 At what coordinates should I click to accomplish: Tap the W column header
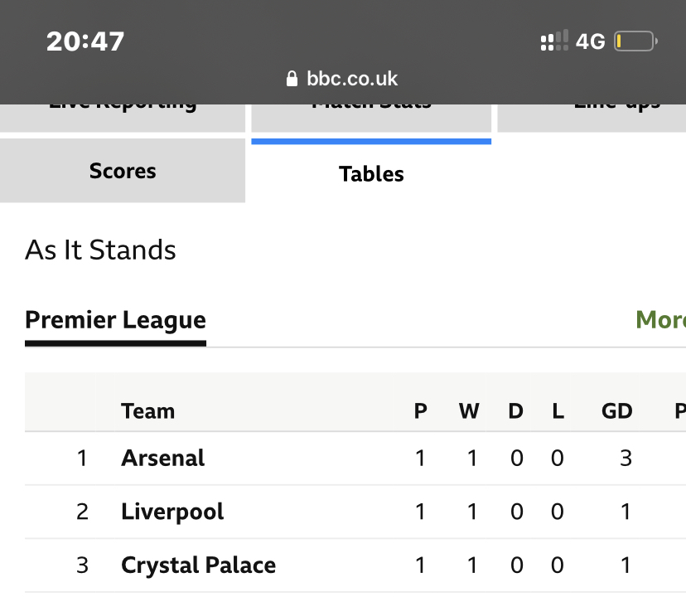(469, 411)
